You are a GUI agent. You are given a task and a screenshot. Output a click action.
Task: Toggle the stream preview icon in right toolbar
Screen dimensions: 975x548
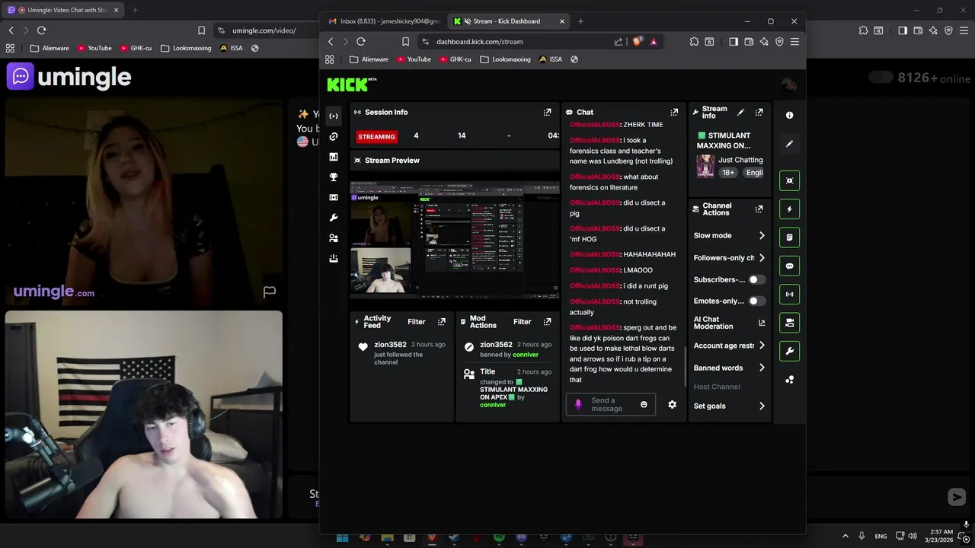coord(789,180)
